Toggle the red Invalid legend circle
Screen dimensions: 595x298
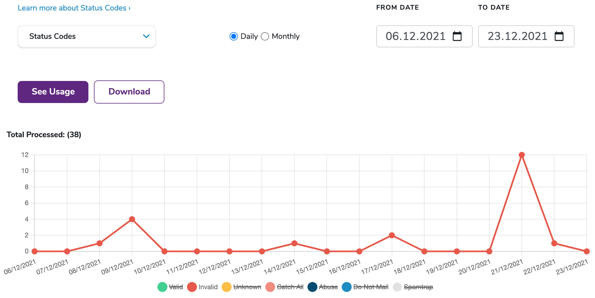pos(192,287)
